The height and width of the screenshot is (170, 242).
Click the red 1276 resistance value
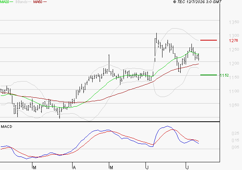click(x=234, y=41)
